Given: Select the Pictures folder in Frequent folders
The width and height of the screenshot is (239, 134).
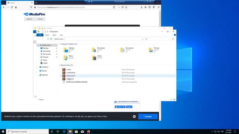Looking at the screenshot, I should (x=154, y=50).
